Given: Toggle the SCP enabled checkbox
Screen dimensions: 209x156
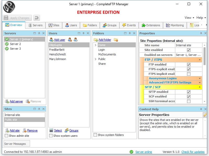Looking at the screenshot, I should pos(189,96).
